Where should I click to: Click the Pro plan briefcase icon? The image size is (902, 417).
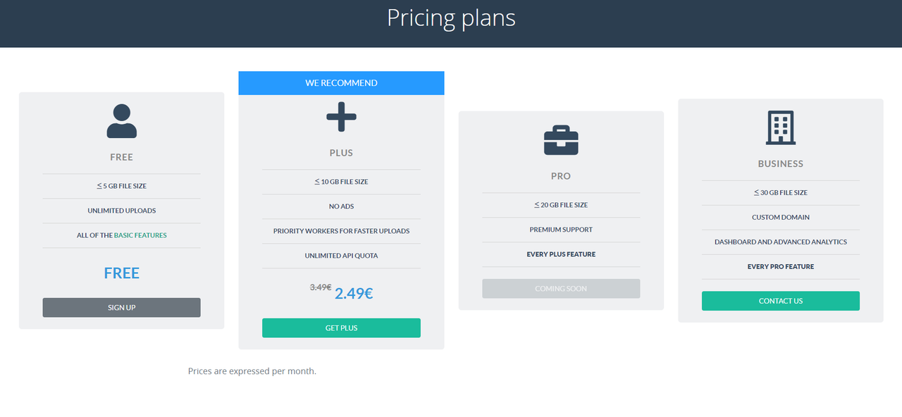pos(561,140)
